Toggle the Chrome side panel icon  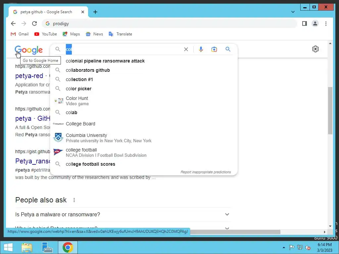click(x=305, y=23)
